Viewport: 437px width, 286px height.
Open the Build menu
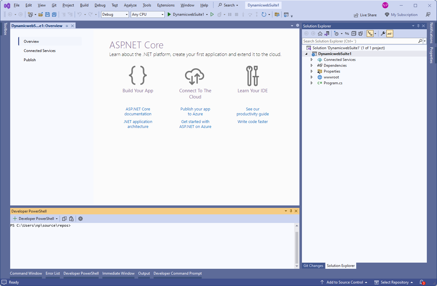tap(84, 5)
